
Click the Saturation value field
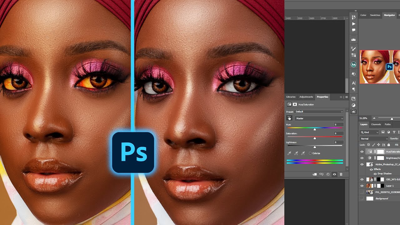339,133
